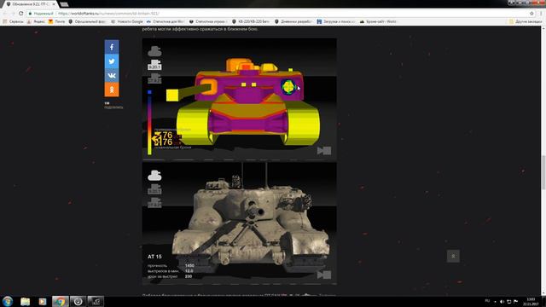The width and height of the screenshot is (546, 307).
Task: Share the article on Facebook
Action: tap(112, 47)
